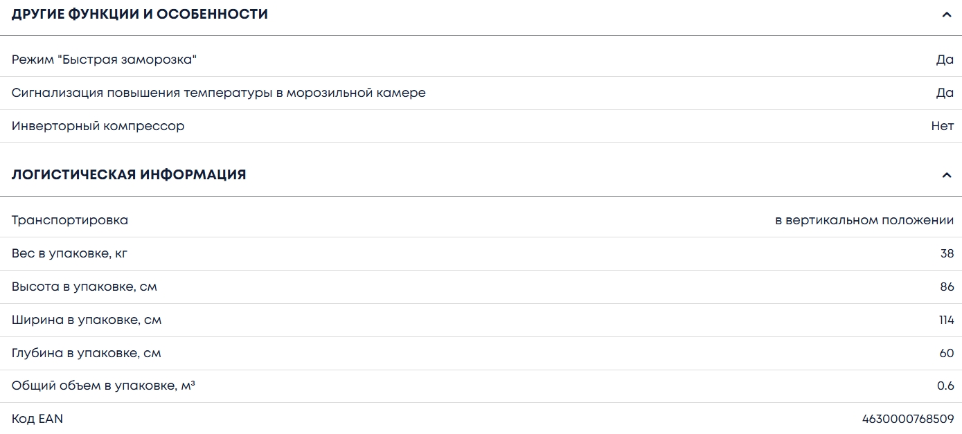Screen dimensions: 962x434
Task: Collapse the "Логистическая информация" chevron arrow
Action: tap(947, 175)
